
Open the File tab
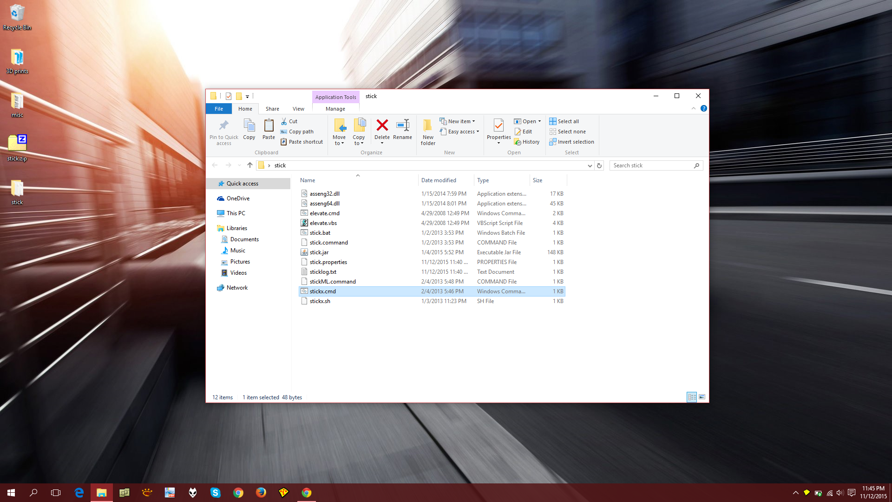(x=219, y=109)
